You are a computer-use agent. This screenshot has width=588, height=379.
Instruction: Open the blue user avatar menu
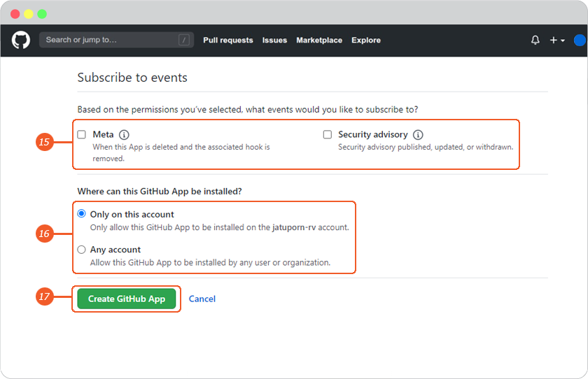pos(580,40)
